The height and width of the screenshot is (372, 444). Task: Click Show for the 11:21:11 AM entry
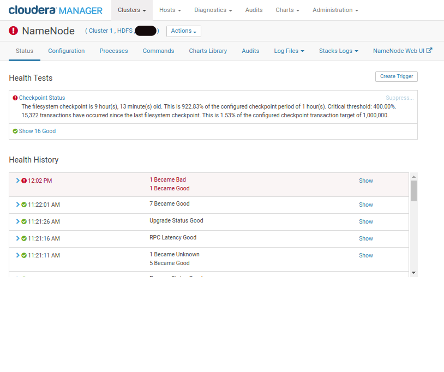point(366,255)
